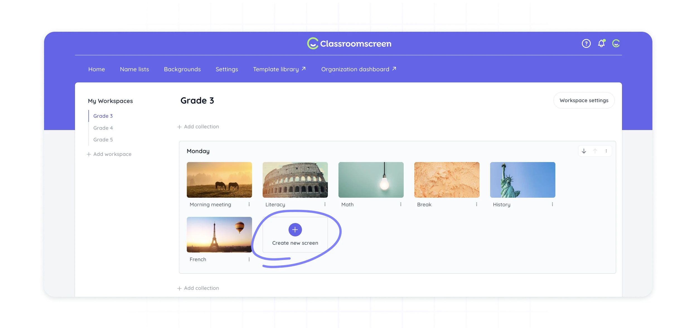Image resolution: width=697 pixels, height=328 pixels.
Task: Open Organization dashboard external link
Action: [x=359, y=69]
